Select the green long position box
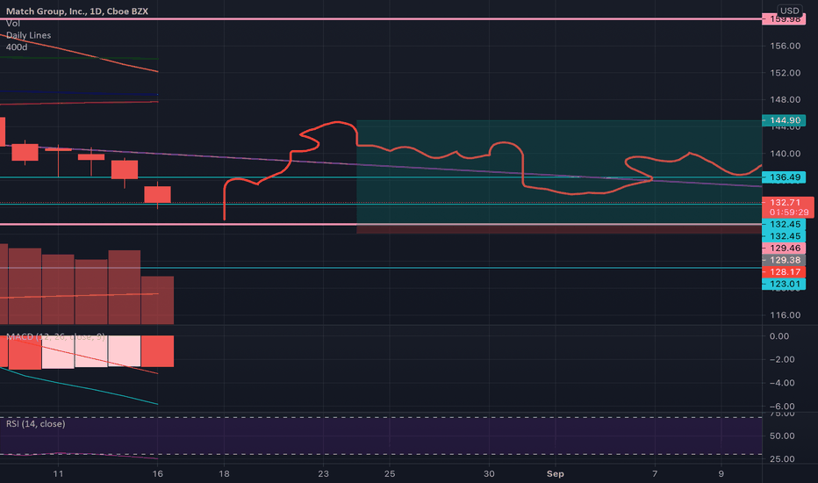The height and width of the screenshot is (483, 818). click(559, 172)
